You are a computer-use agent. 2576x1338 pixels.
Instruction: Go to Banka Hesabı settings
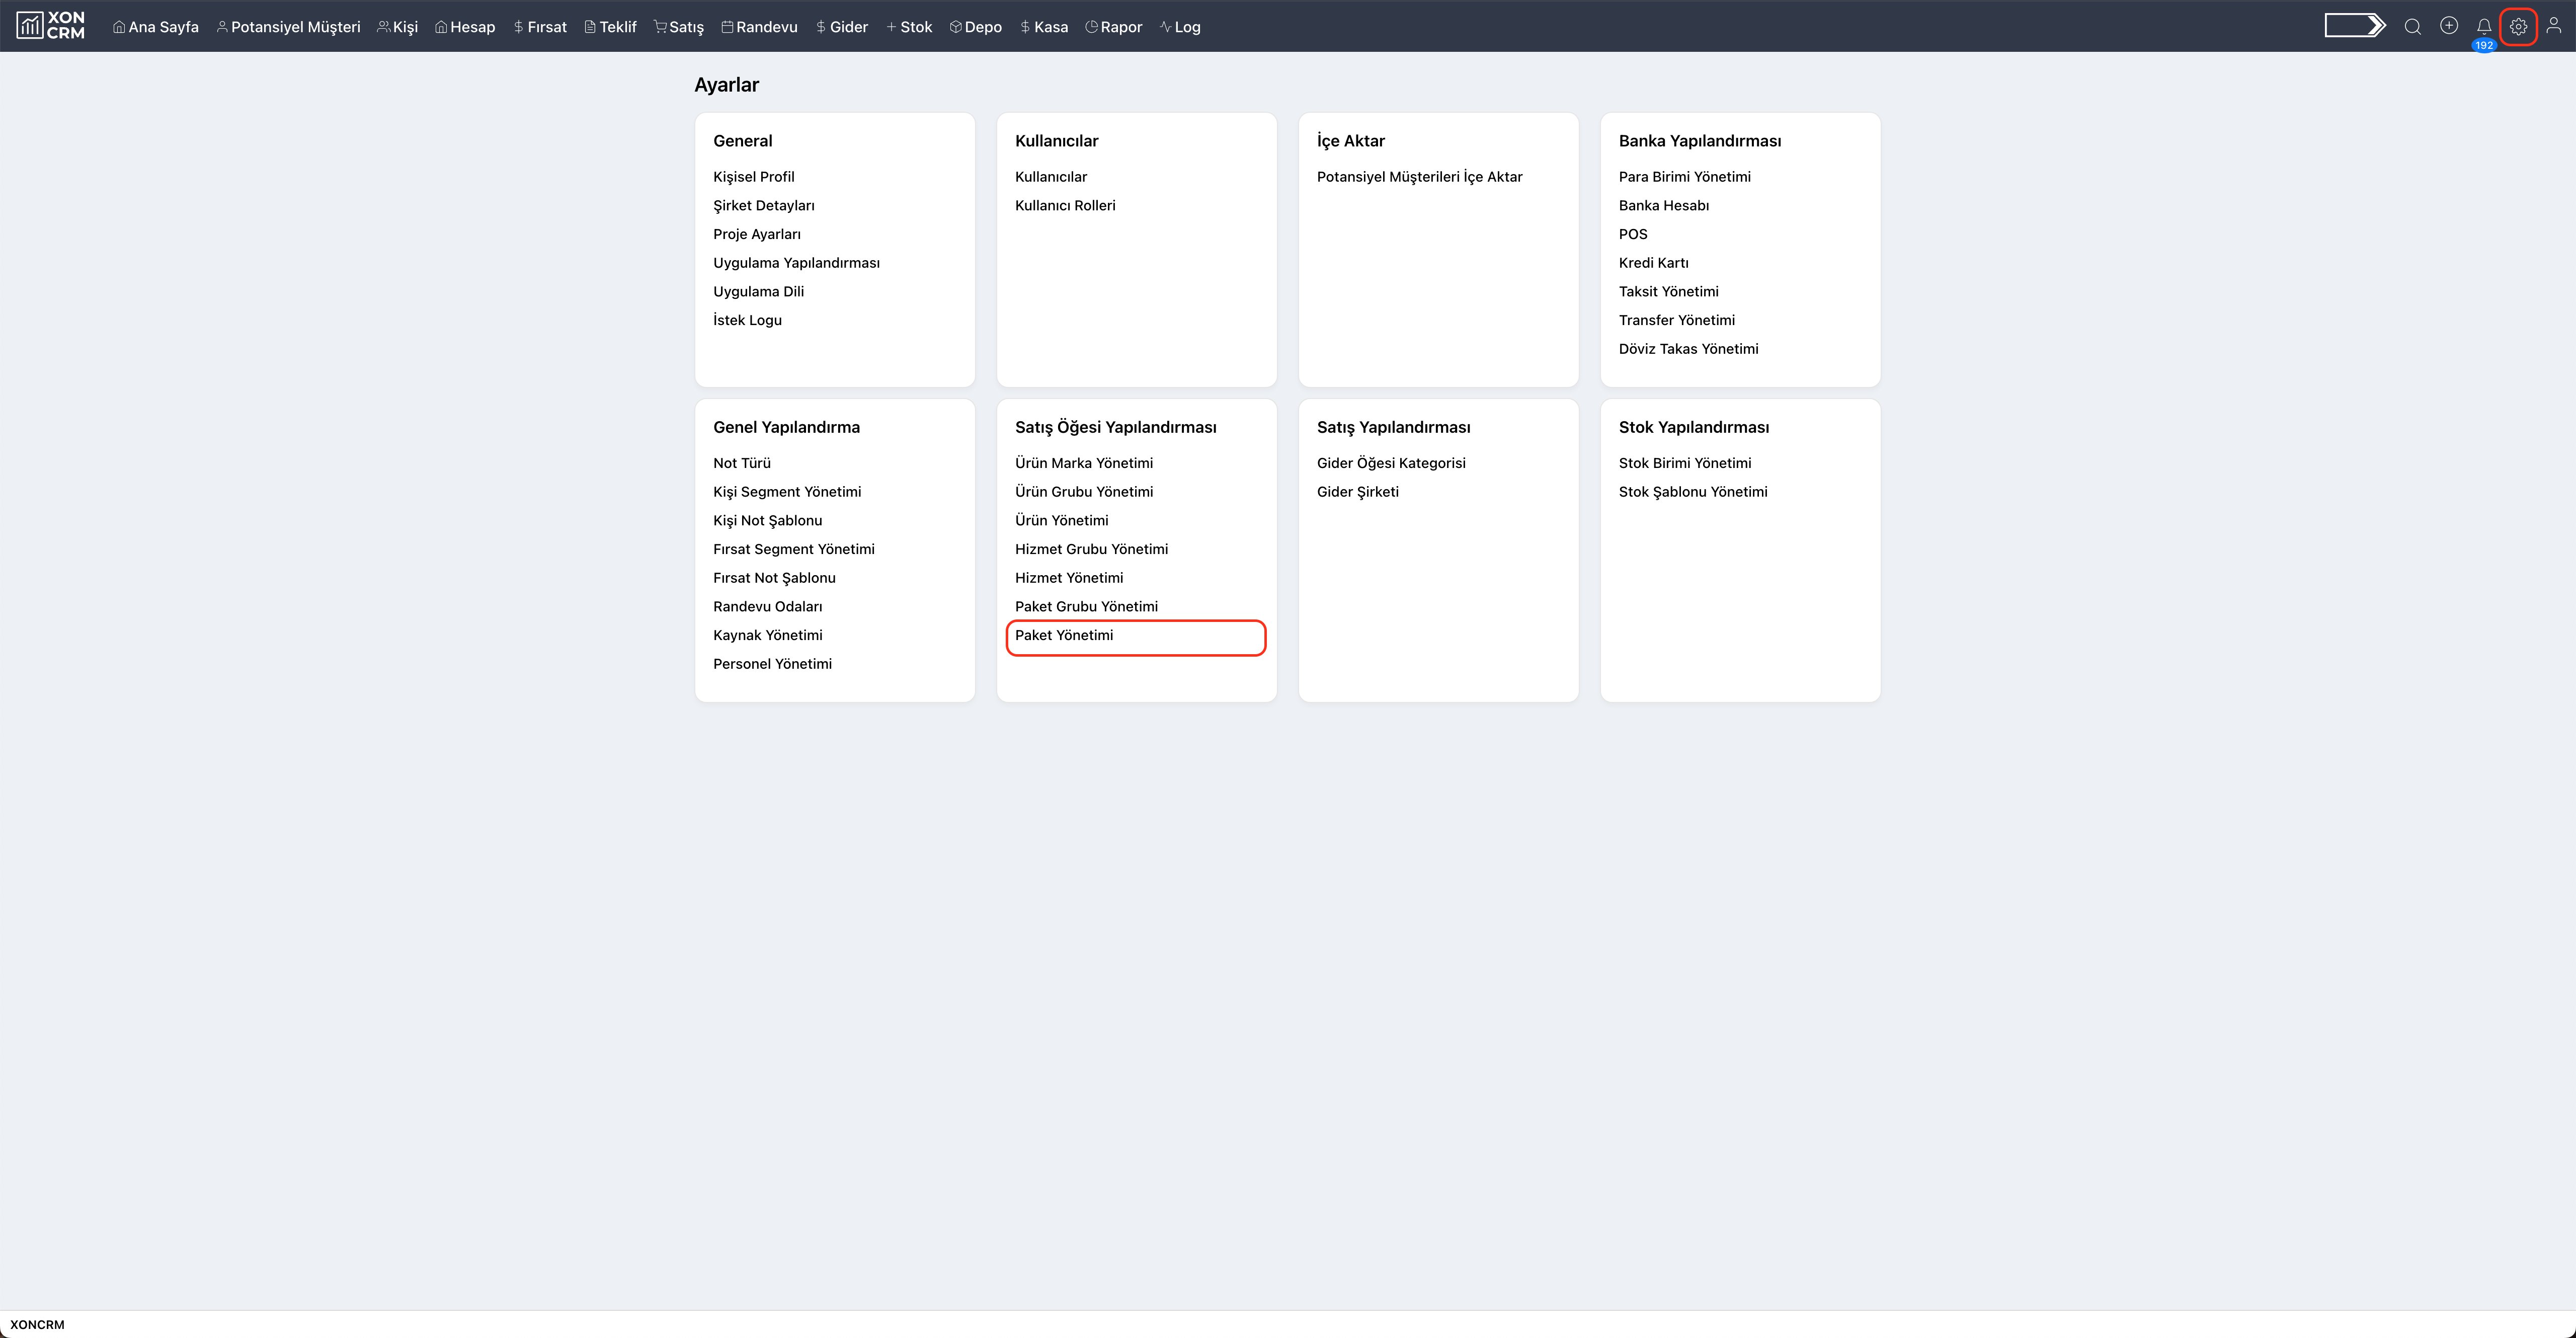1664,206
